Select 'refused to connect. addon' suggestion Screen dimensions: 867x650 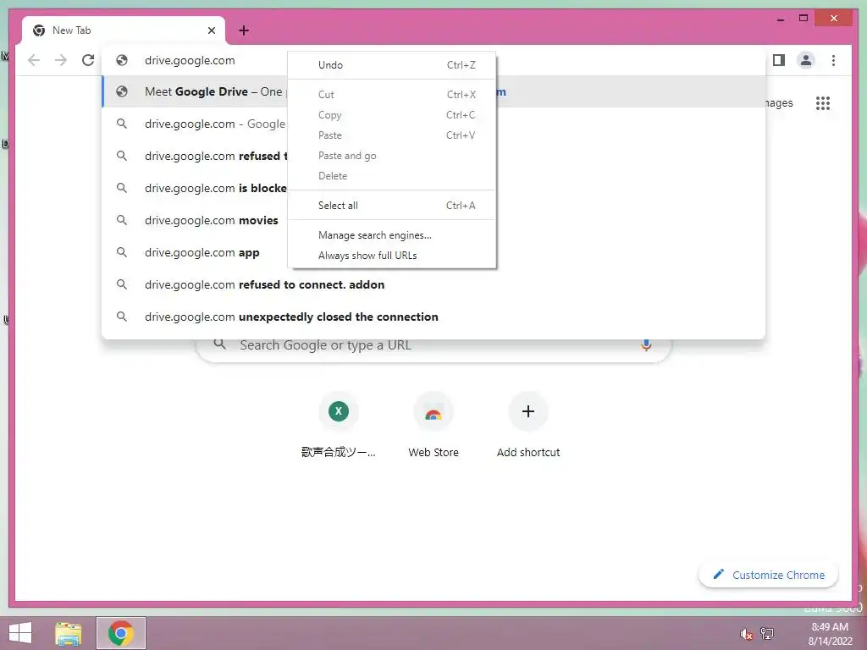point(433,284)
